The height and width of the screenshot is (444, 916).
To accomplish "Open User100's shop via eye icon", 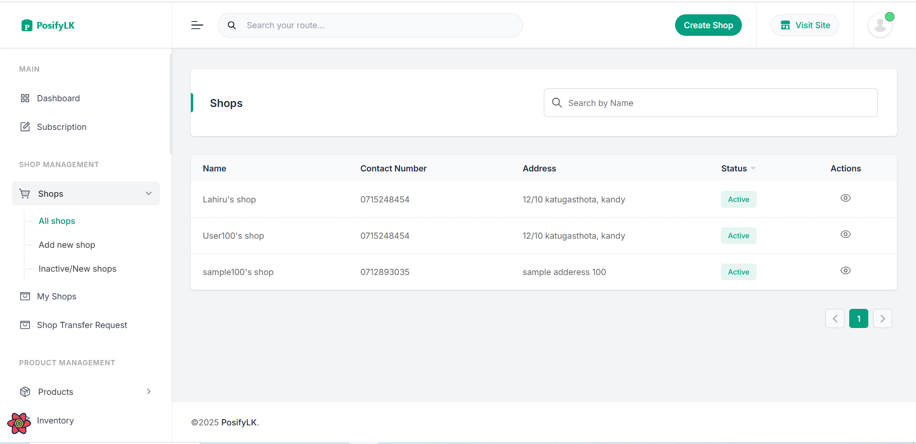I will click(845, 234).
